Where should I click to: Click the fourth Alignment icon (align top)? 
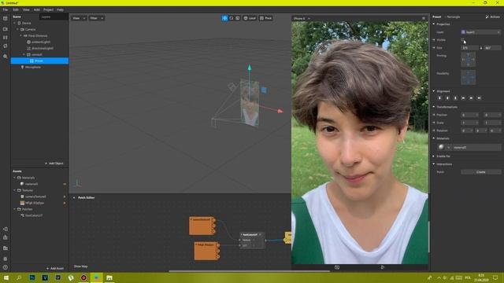tap(463, 98)
